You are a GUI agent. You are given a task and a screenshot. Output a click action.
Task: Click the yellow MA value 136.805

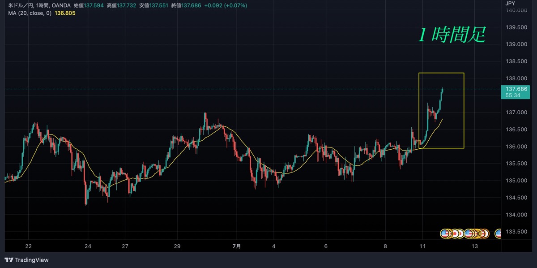[64, 13]
